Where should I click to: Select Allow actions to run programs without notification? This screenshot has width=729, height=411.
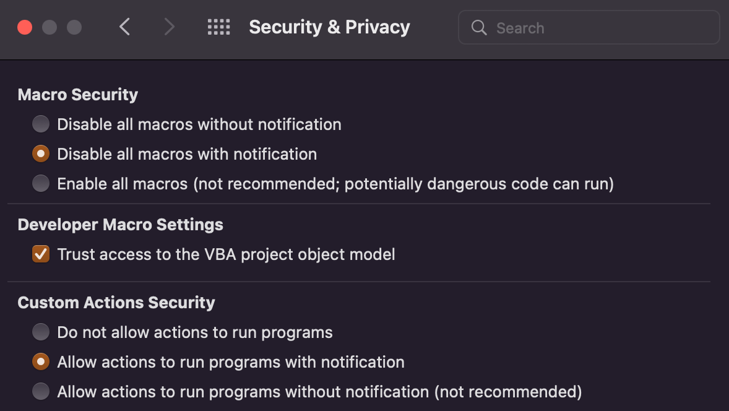[41, 392]
